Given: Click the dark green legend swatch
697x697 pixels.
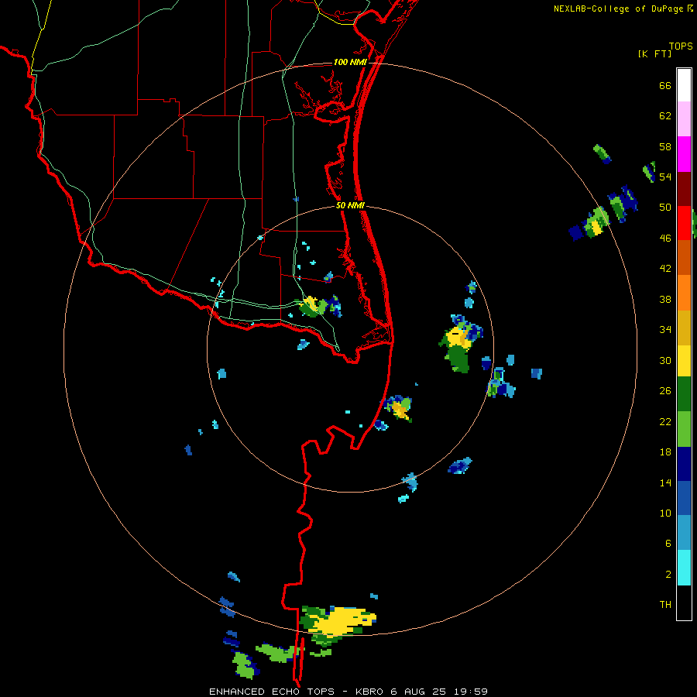Looking at the screenshot, I should (684, 394).
